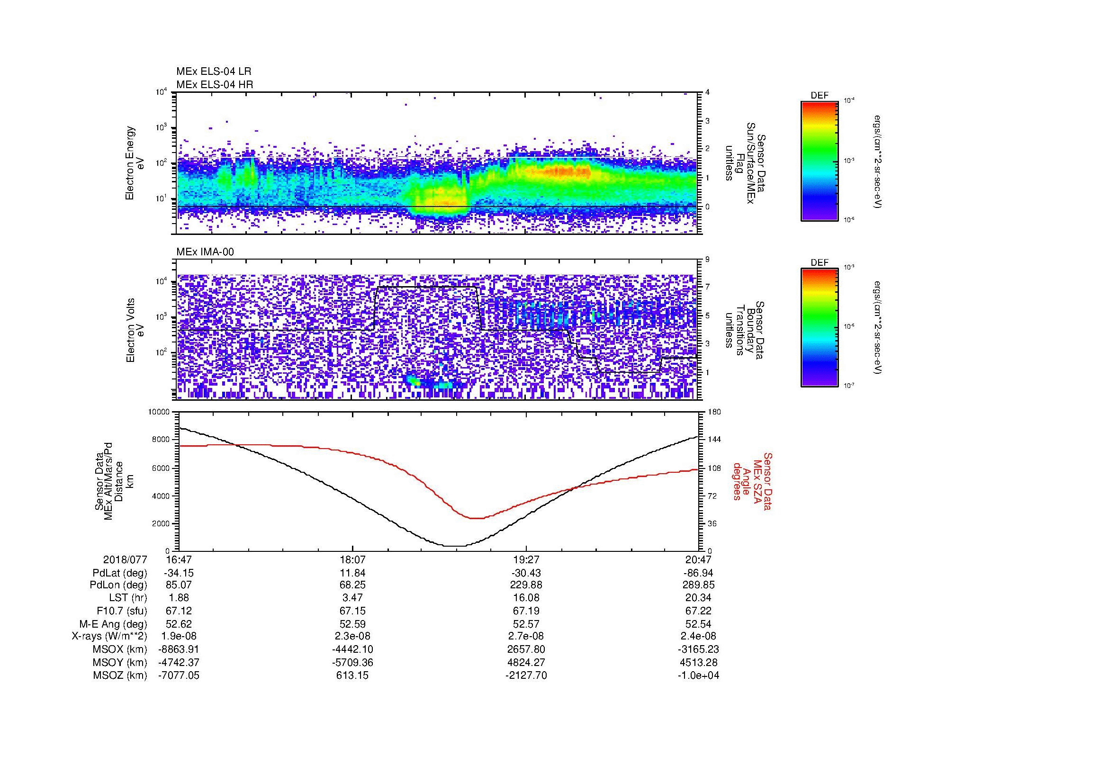Click LST value 1.88
The height and width of the screenshot is (783, 1108).
[179, 598]
